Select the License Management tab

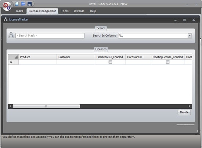click(42, 11)
